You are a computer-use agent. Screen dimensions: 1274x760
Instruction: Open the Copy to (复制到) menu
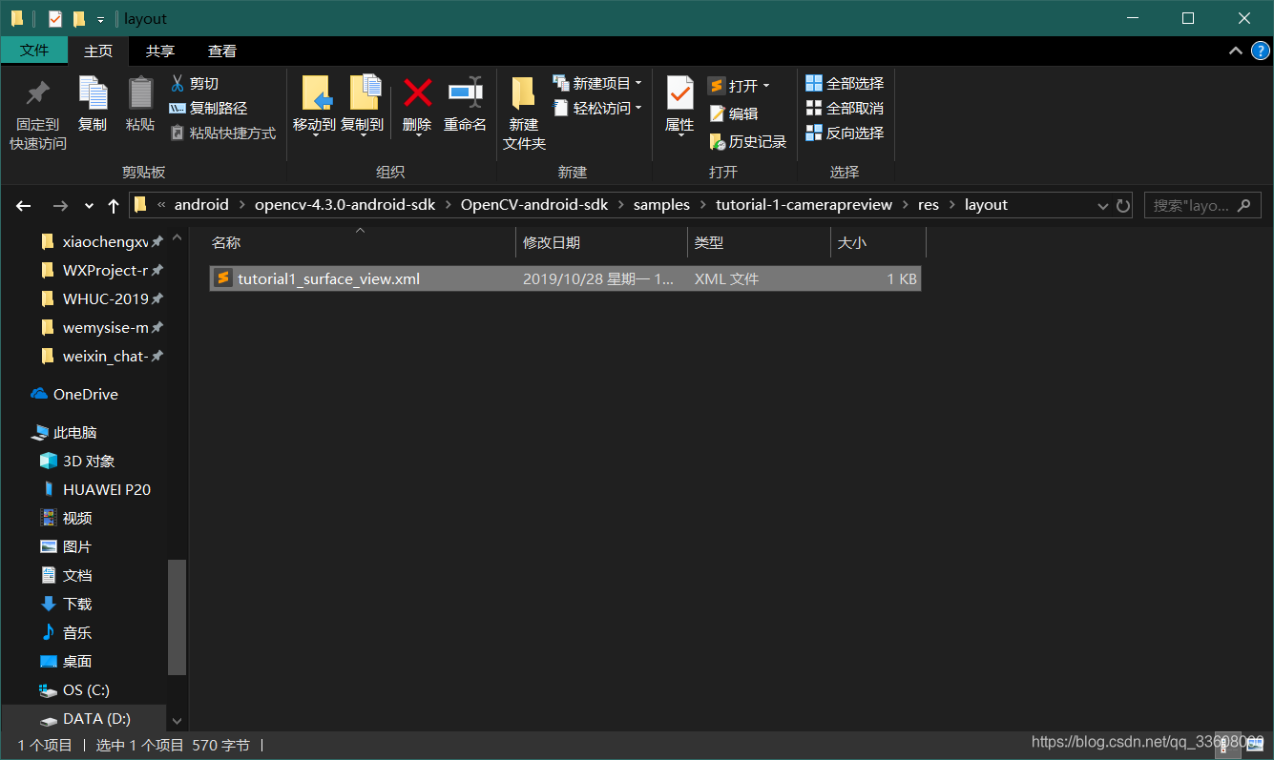363,107
